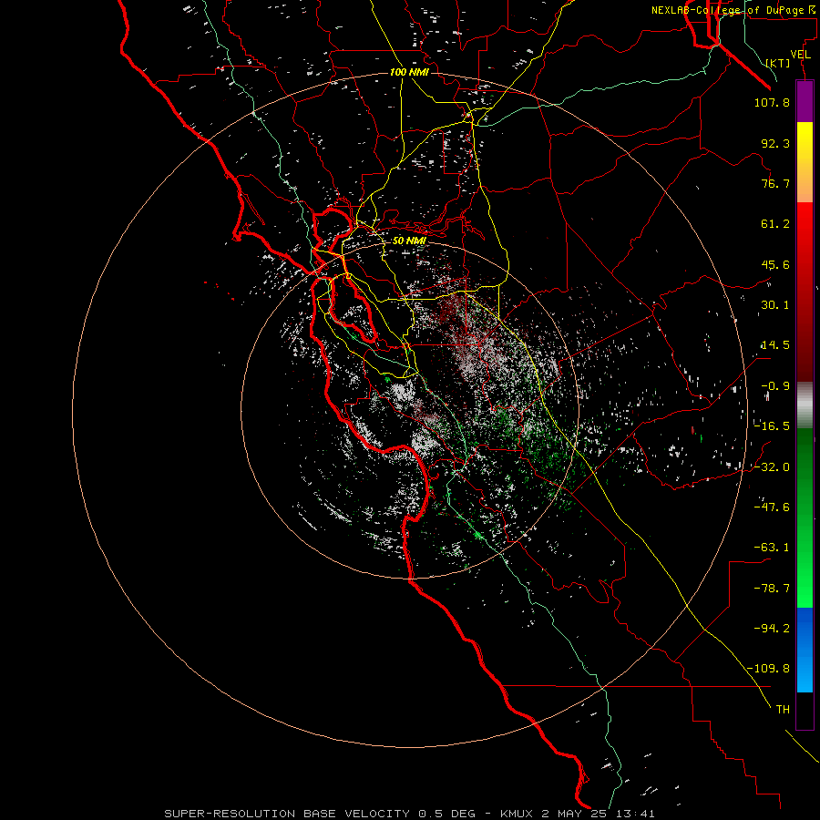Click the "TH" threshold label
The height and width of the screenshot is (820, 820).
783,710
